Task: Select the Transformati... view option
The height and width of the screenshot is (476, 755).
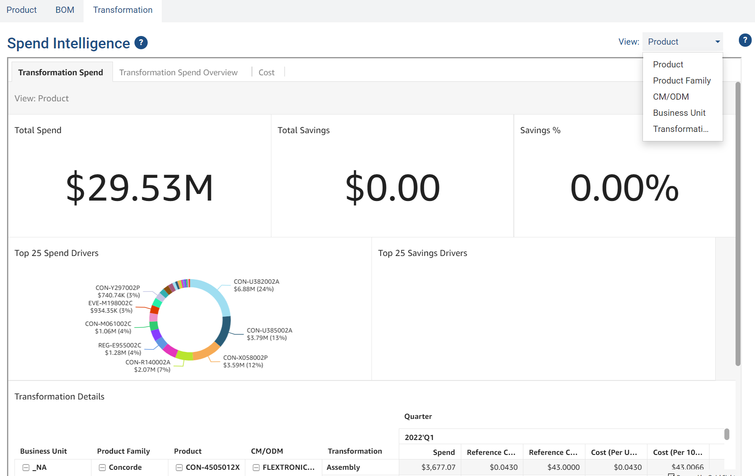Action: 680,129
